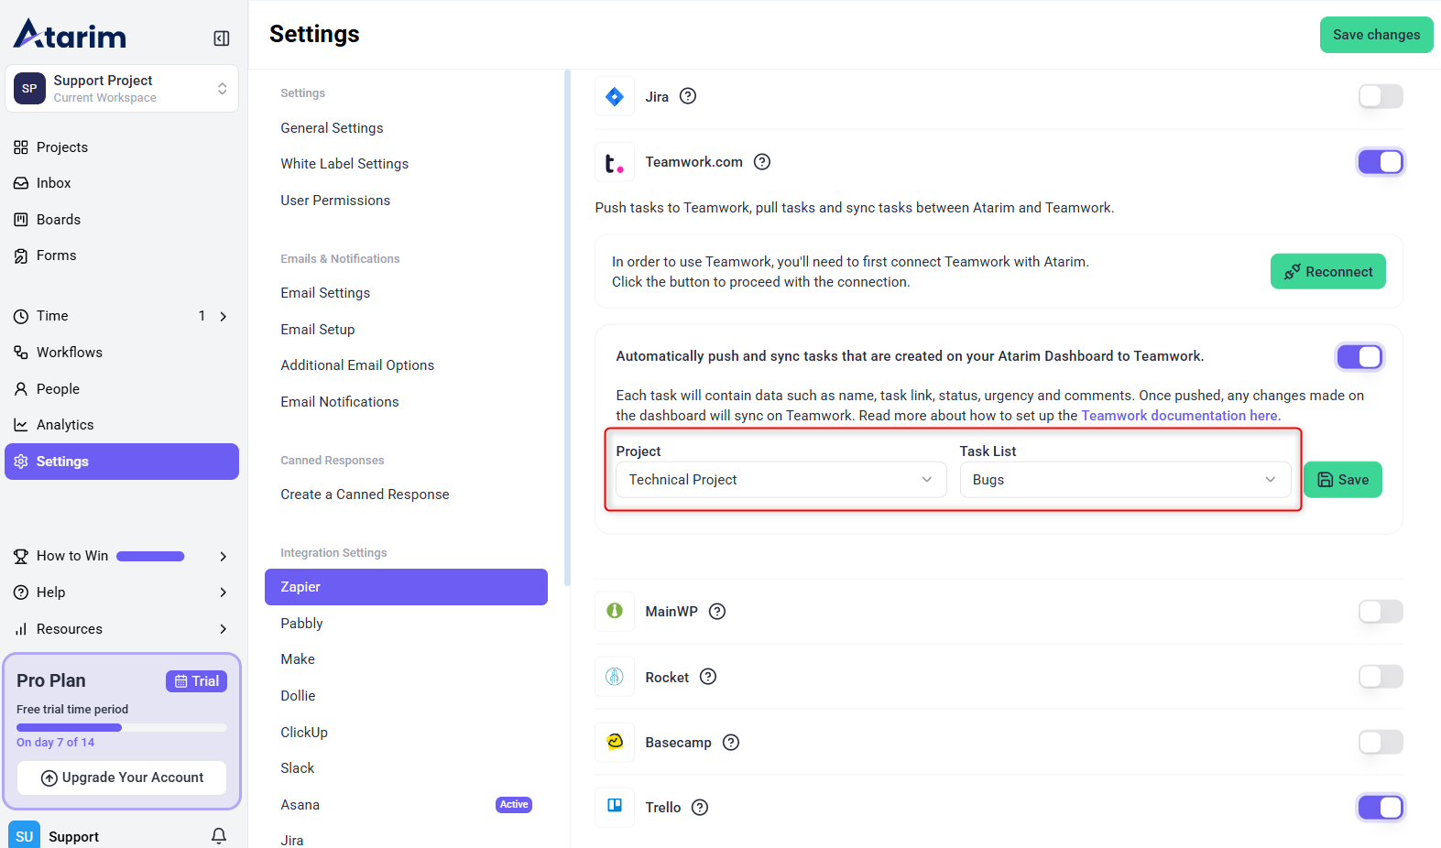Disable the Teamwork.com integration toggle
The width and height of the screenshot is (1441, 848).
click(1380, 162)
